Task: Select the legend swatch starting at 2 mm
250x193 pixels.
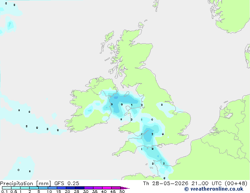Action: pos(34,188)
